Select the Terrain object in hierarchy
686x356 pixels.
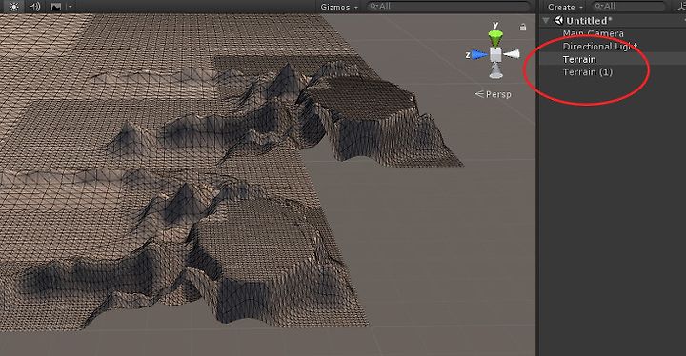pyautogui.click(x=579, y=59)
